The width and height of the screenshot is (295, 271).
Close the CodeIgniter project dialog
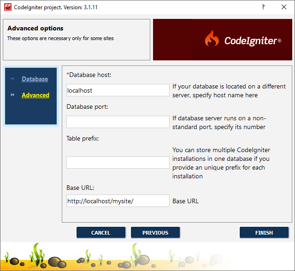(x=284, y=7)
